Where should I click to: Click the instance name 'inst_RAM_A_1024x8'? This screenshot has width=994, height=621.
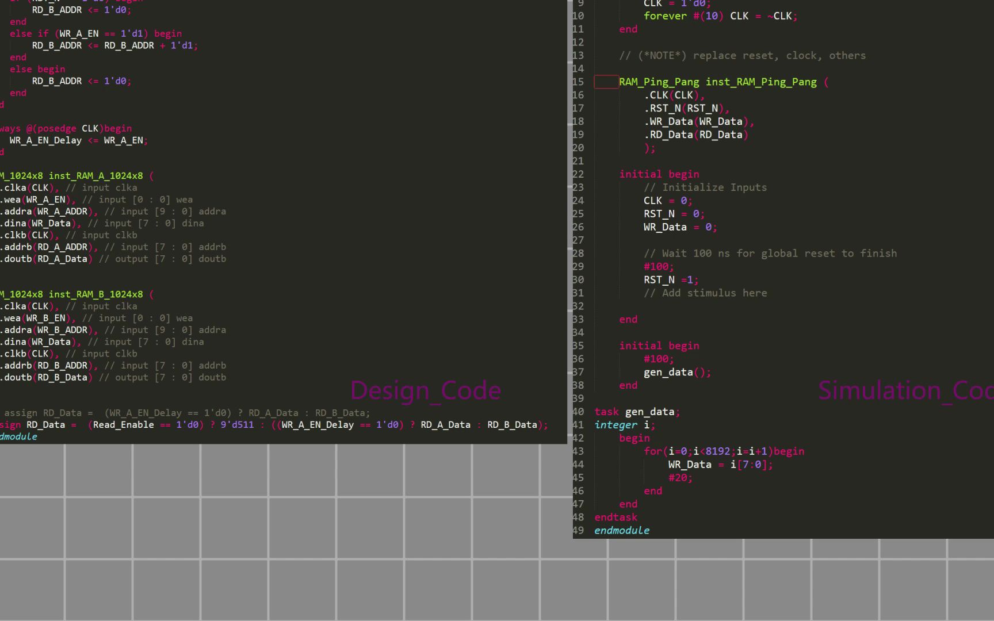tap(95, 176)
